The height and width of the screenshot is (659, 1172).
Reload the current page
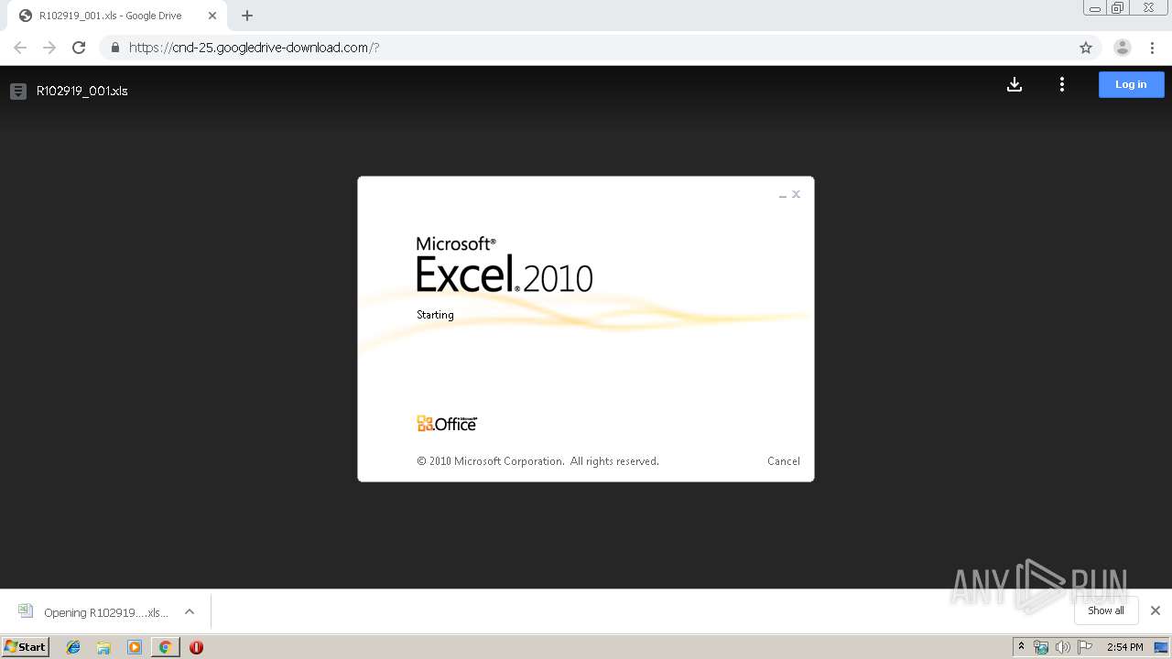pos(79,48)
